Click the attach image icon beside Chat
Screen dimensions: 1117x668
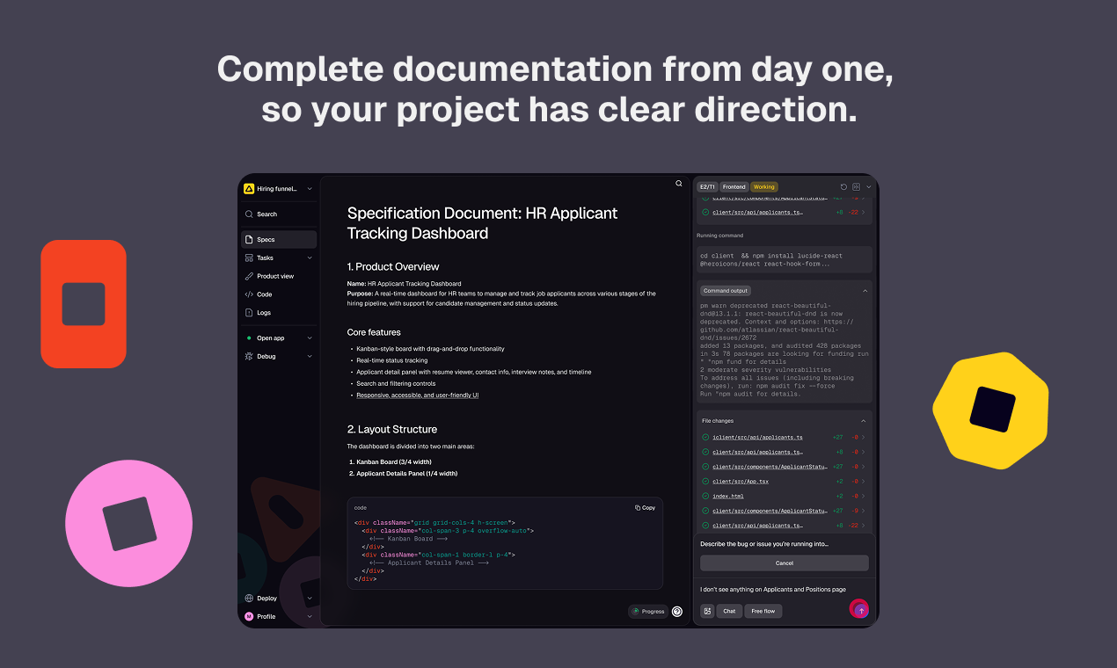click(707, 611)
